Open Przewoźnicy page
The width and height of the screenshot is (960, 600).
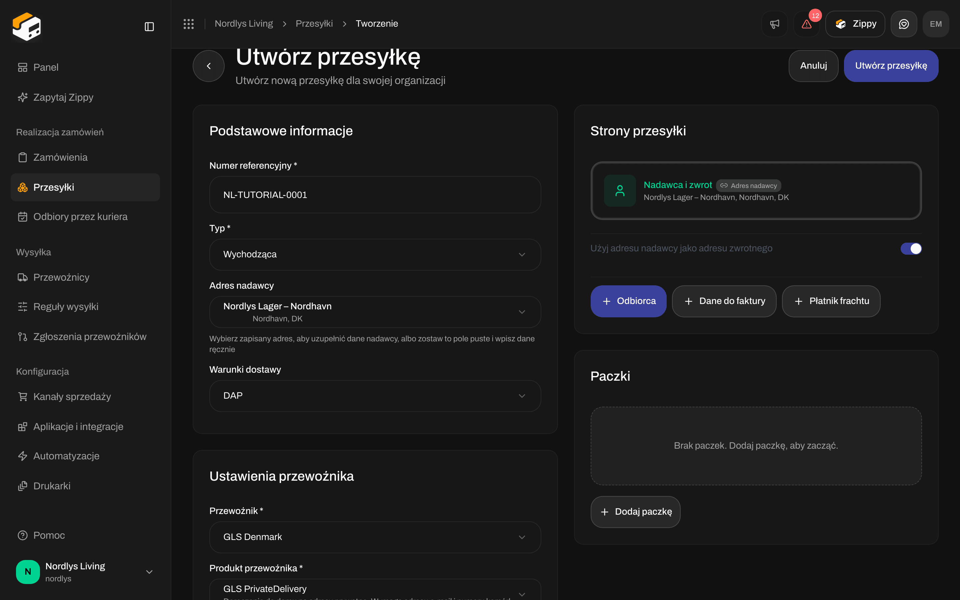(85, 277)
